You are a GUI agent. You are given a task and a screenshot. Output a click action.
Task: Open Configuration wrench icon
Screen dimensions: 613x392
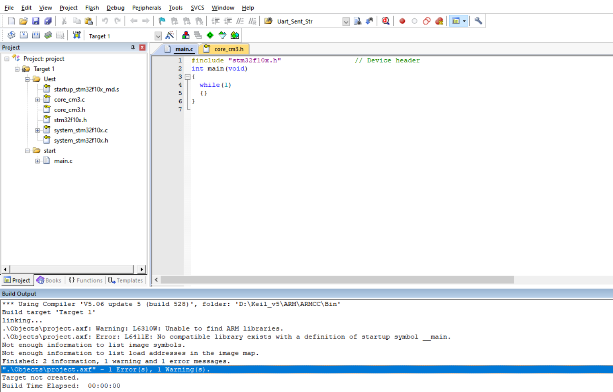tap(478, 21)
